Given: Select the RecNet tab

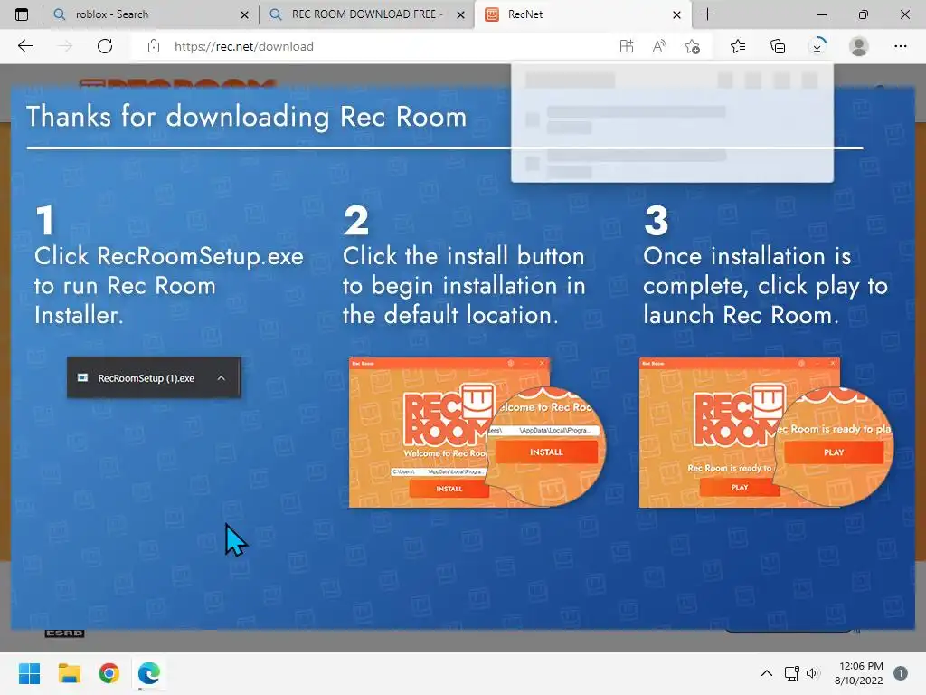Looking at the screenshot, I should click(x=581, y=14).
